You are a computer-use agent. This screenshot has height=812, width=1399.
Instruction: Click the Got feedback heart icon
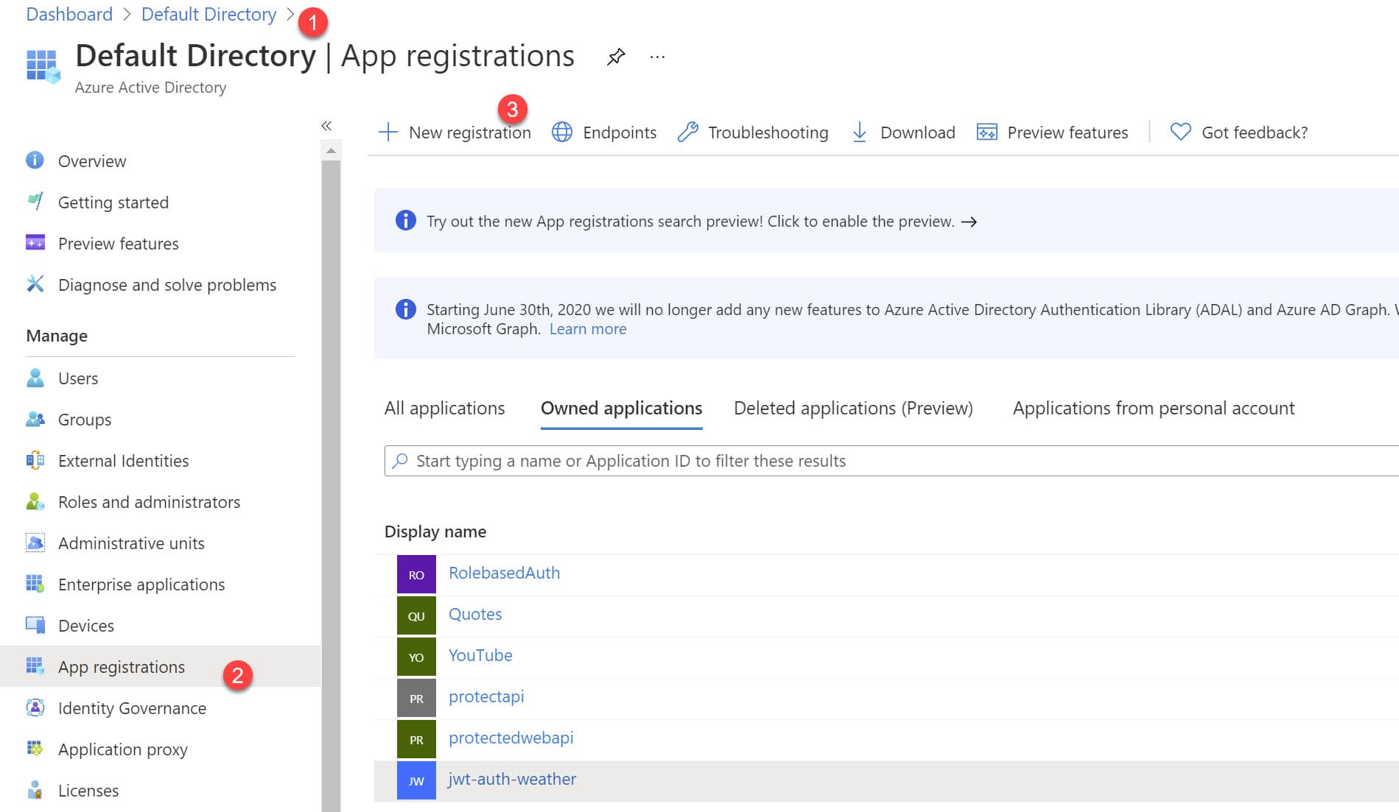[x=1180, y=133]
